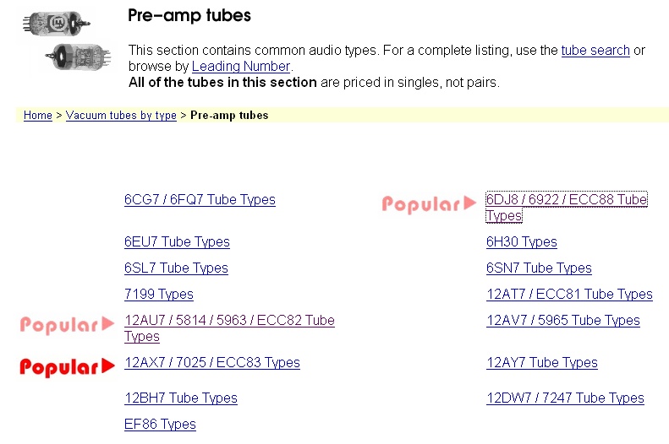Browse tubes by Leading Number

pos(241,66)
